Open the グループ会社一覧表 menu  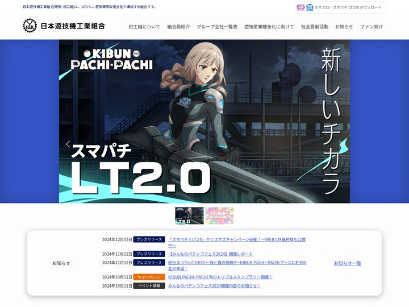217,27
